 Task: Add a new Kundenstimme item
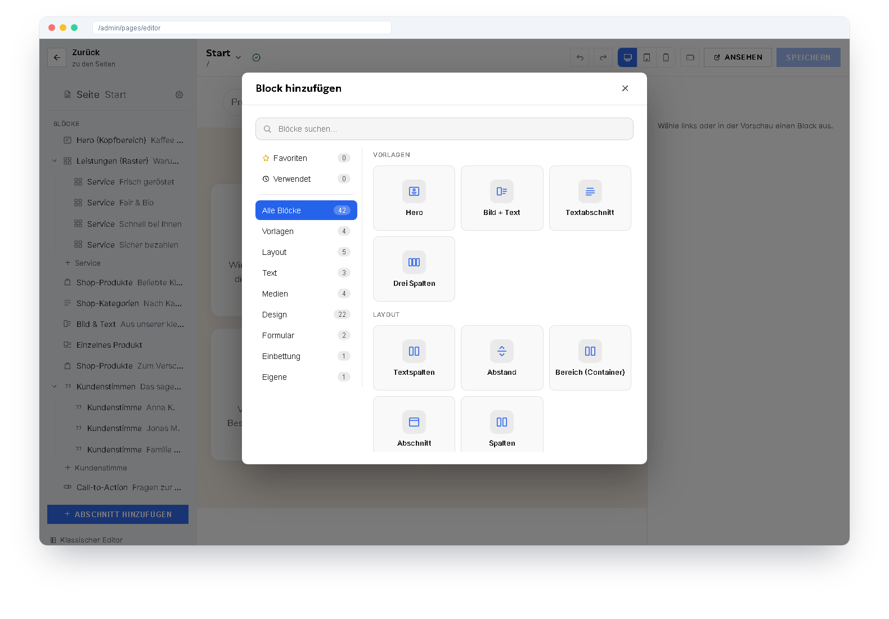96,468
